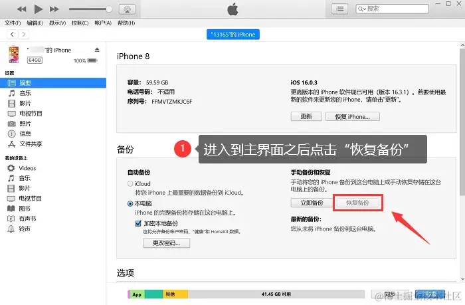Click the 同步 button
465x305 pixels.
[x=390, y=294]
